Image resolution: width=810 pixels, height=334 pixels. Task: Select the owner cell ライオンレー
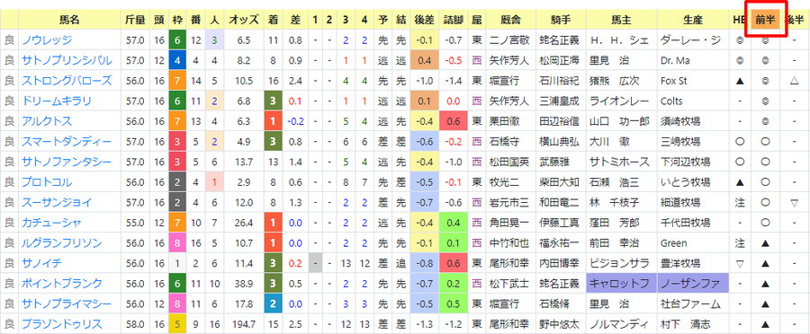622,101
